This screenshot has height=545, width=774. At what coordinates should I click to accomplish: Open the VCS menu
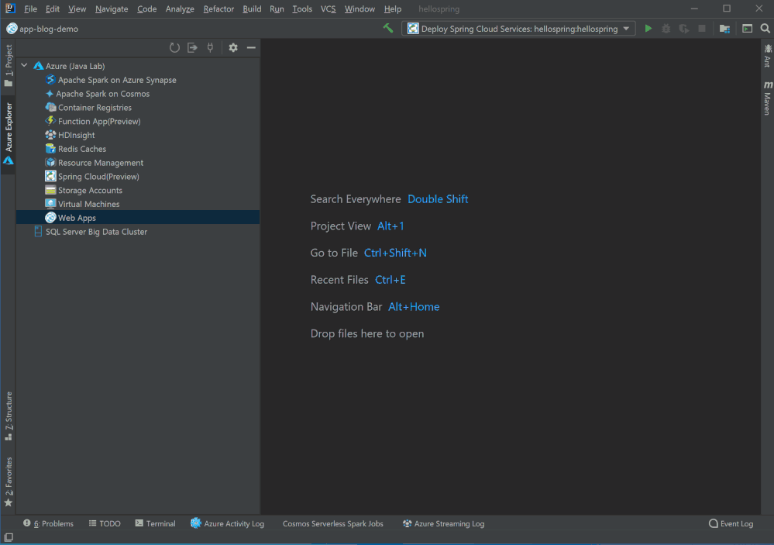329,9
